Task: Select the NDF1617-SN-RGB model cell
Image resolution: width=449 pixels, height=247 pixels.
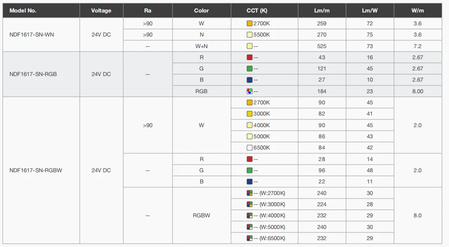Action: click(x=33, y=74)
